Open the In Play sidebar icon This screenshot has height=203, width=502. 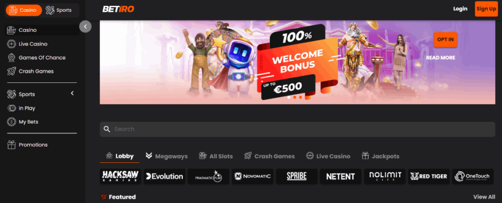[12, 108]
